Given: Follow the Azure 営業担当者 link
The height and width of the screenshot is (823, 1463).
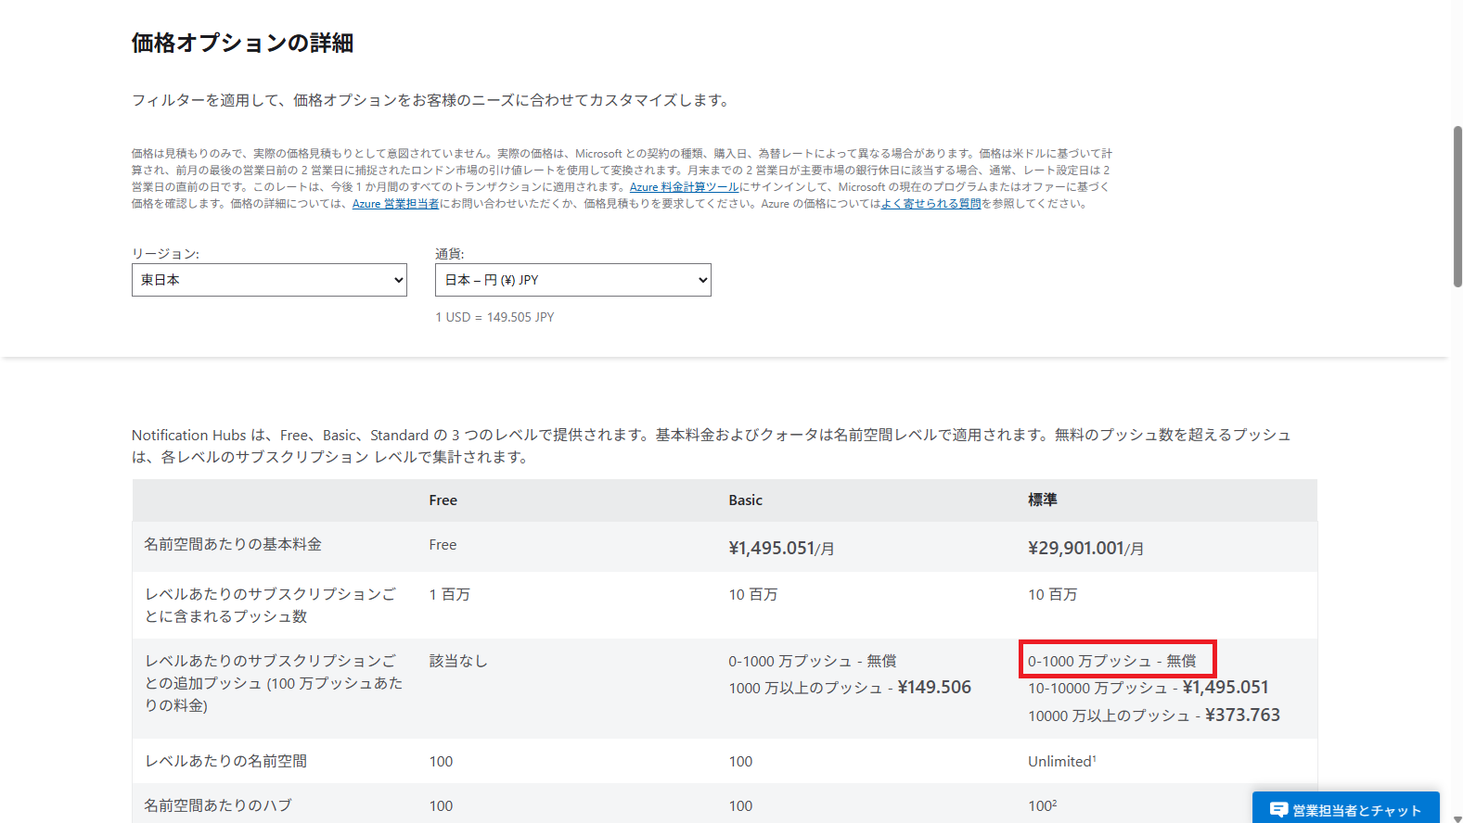Looking at the screenshot, I should pyautogui.click(x=395, y=204).
